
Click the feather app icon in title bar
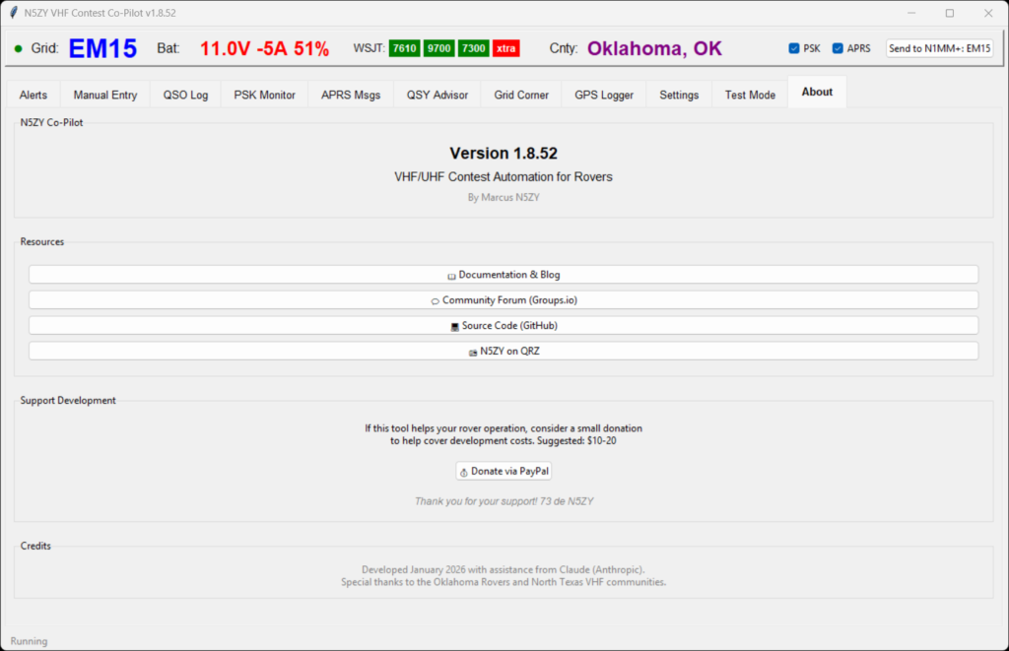(x=12, y=13)
